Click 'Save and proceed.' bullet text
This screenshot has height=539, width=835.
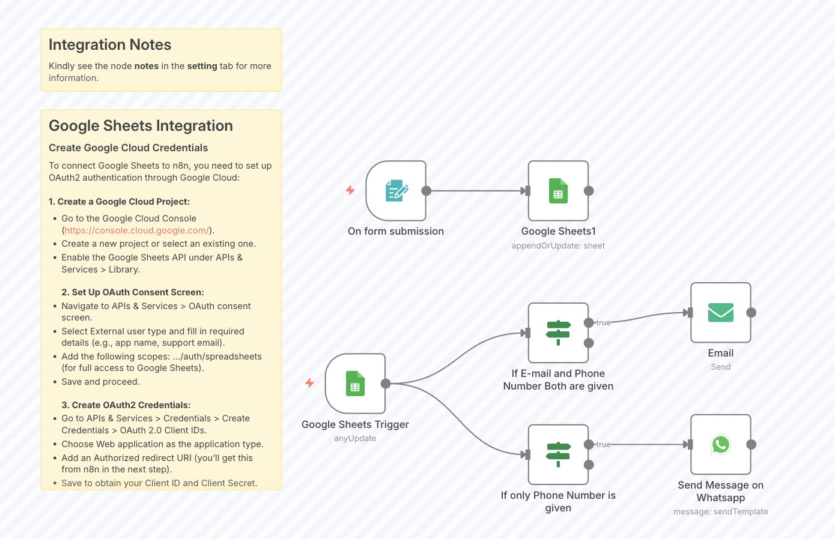(x=100, y=382)
